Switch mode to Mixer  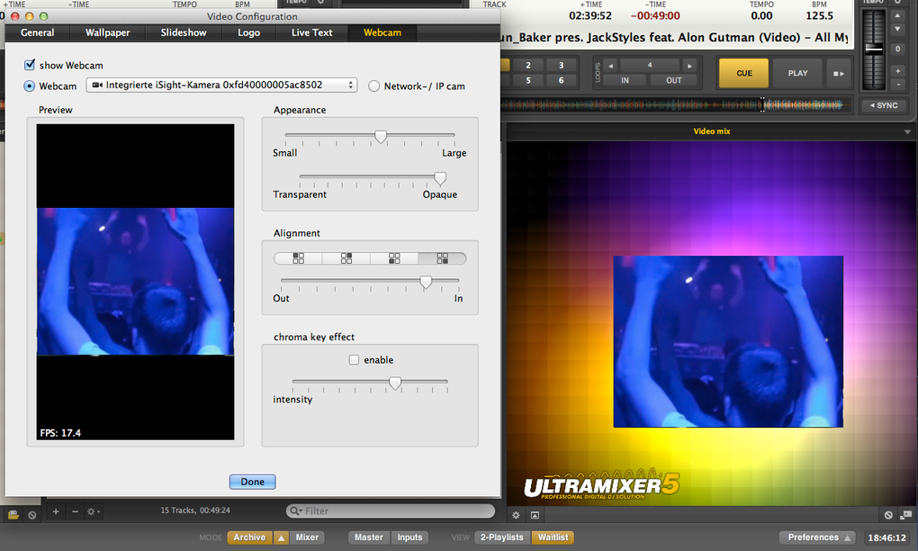pos(307,537)
